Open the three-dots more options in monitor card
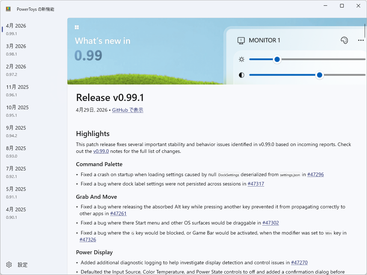Image resolution: width=367 pixels, height=275 pixels. point(361,40)
